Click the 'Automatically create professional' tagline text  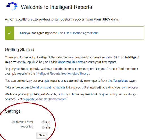[62, 19]
